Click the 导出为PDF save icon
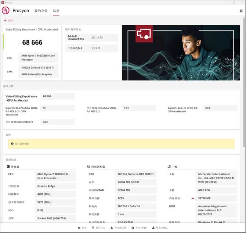 coord(133,228)
